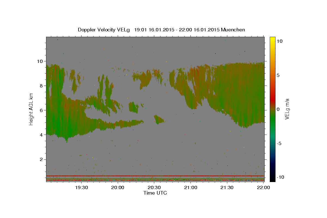Click the colorbar value 0
Image resolution: width=327 pixels, height=218 pixels.
[278, 109]
